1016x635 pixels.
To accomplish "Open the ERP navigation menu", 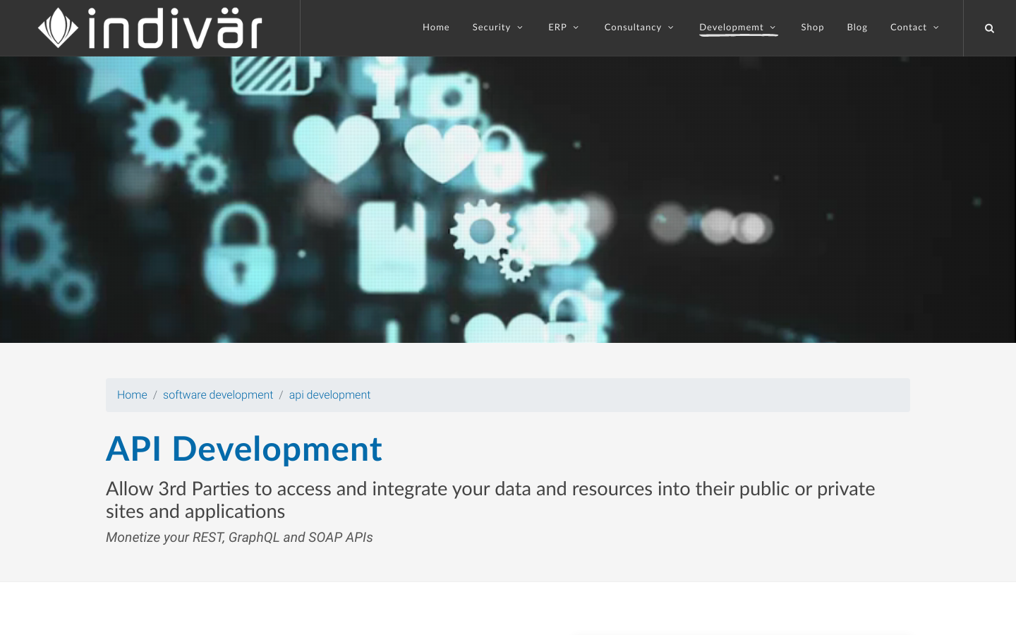I will (557, 28).
